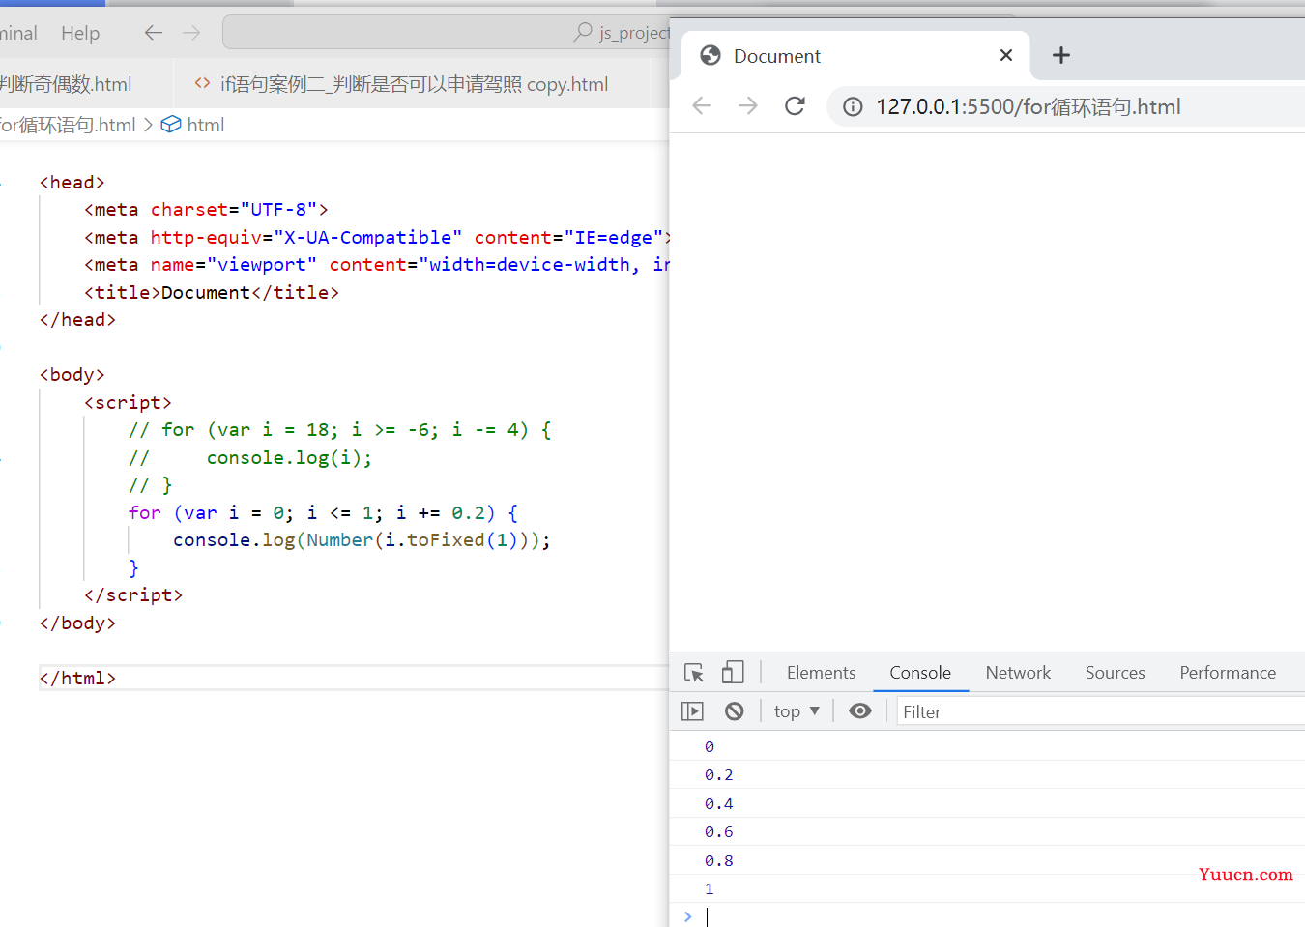1305x927 pixels.
Task: Clear the console output
Action: [x=735, y=711]
